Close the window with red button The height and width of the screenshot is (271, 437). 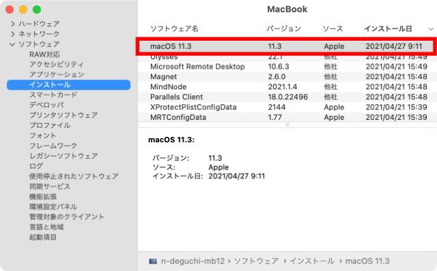pyautogui.click(x=10, y=10)
